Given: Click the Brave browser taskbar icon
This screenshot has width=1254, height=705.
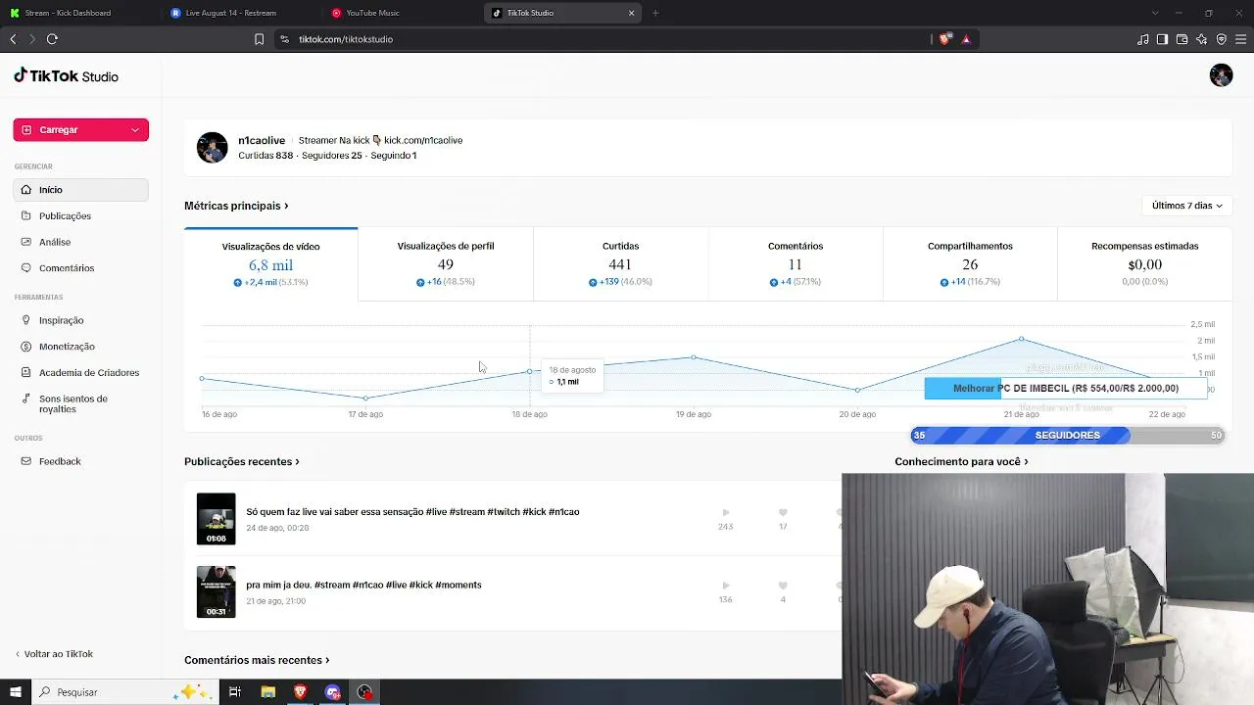Looking at the screenshot, I should point(300,692).
